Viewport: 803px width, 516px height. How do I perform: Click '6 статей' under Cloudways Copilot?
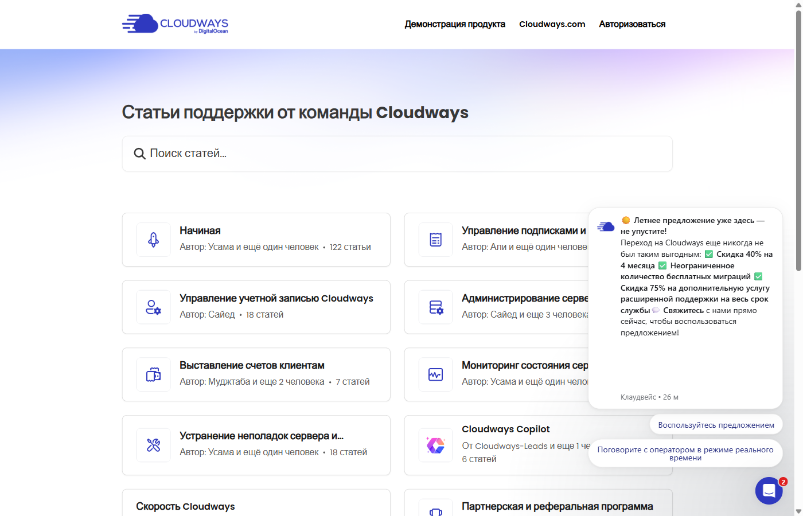(479, 459)
